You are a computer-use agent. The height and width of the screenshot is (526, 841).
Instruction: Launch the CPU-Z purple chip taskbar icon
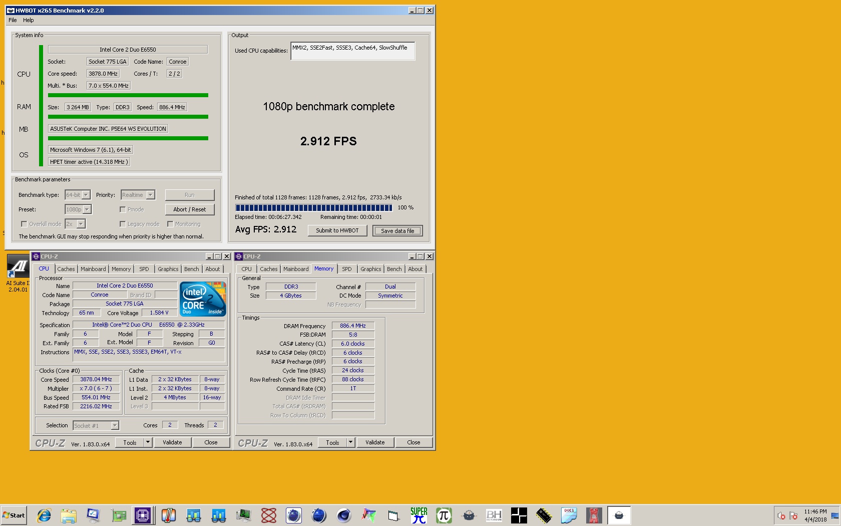coord(143,515)
